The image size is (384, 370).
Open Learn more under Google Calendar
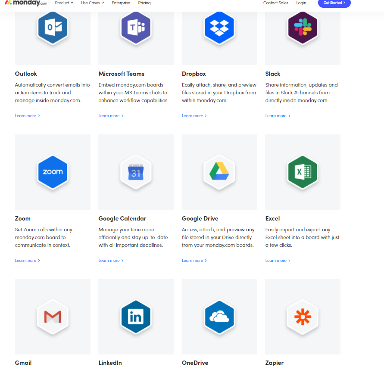(x=111, y=261)
